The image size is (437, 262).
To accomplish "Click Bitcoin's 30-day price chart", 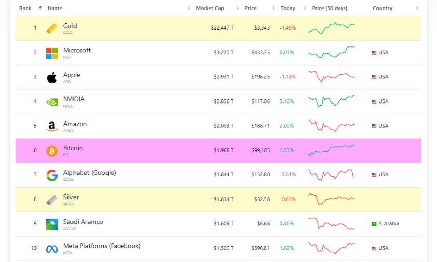I will [x=331, y=150].
